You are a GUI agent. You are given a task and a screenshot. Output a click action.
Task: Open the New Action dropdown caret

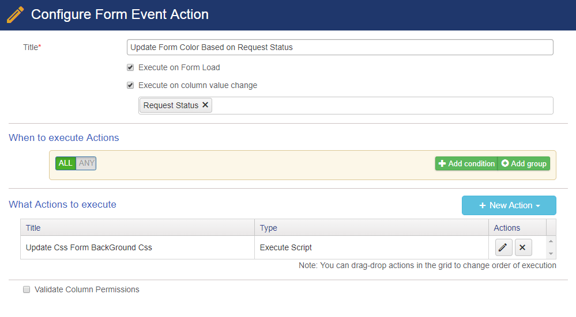538,206
